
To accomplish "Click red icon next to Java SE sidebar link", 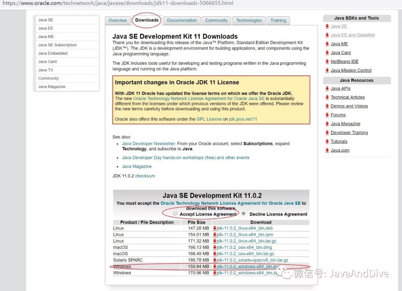I will click(327, 26).
